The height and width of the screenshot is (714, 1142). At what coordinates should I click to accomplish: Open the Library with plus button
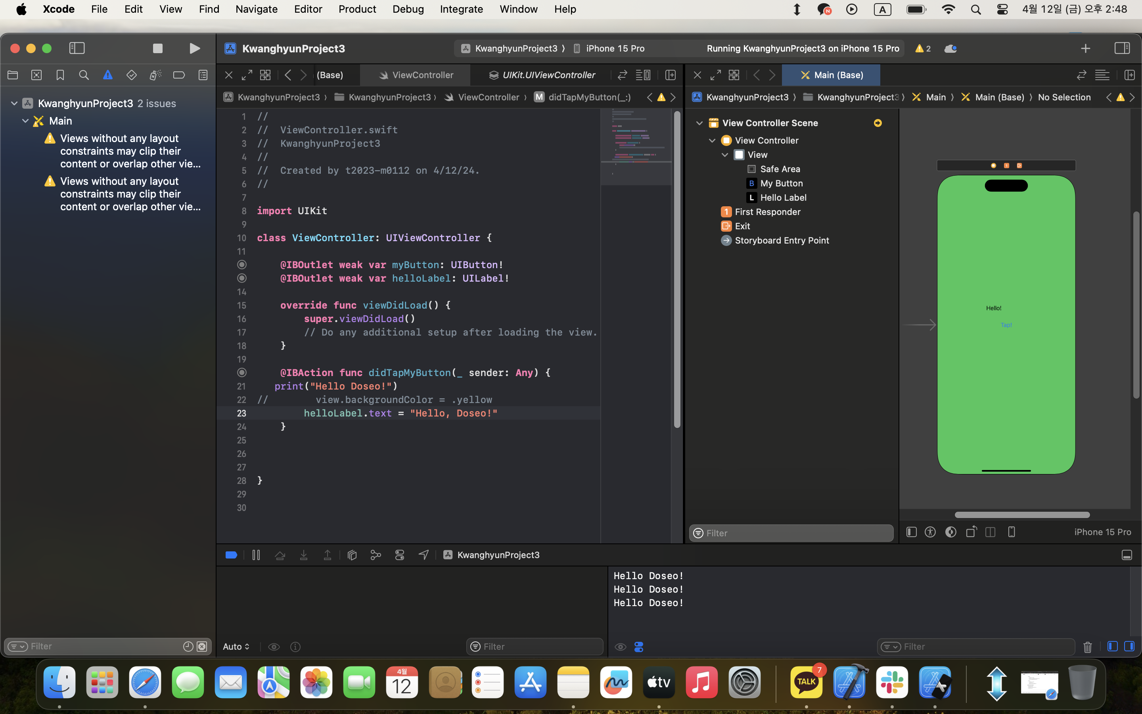tap(1085, 48)
